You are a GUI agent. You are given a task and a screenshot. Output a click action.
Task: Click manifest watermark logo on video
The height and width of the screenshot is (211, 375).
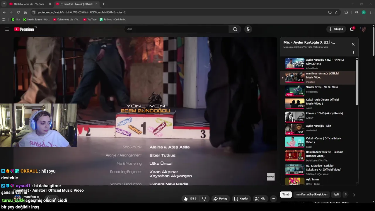270,177
